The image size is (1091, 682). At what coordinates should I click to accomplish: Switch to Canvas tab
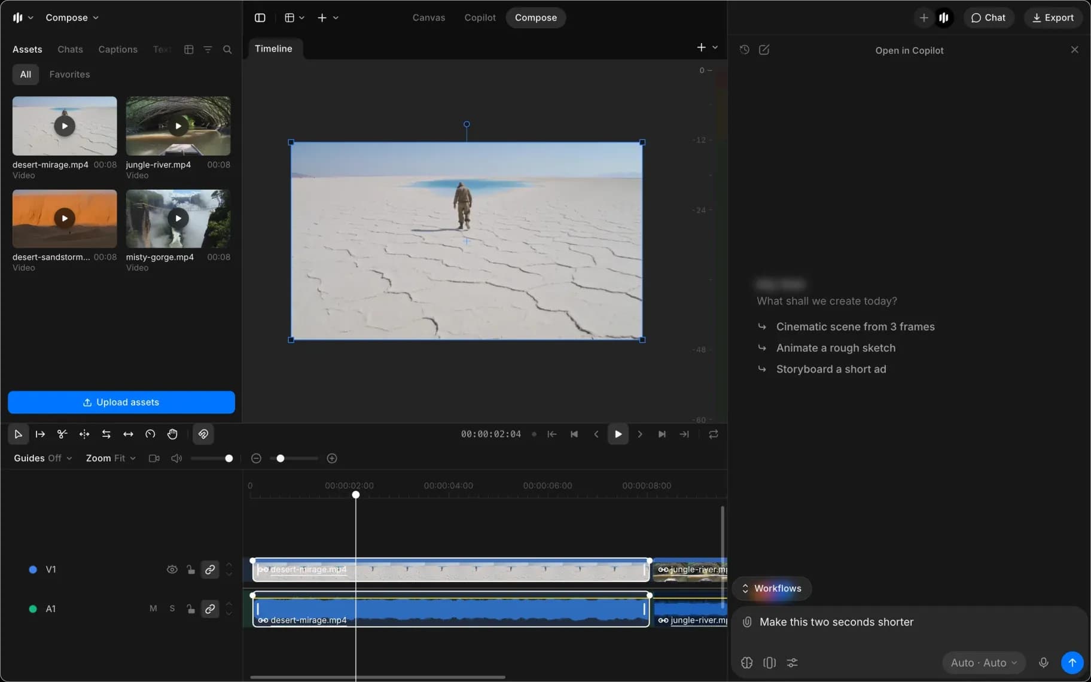tap(429, 18)
